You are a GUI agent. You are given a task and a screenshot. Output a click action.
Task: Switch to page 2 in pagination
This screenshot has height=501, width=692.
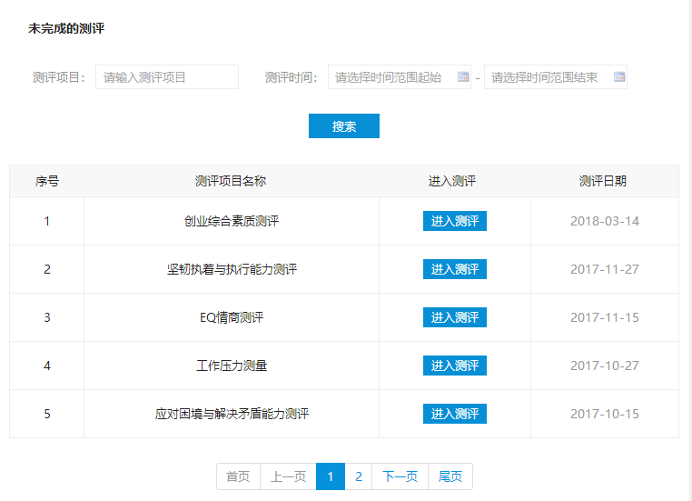359,476
